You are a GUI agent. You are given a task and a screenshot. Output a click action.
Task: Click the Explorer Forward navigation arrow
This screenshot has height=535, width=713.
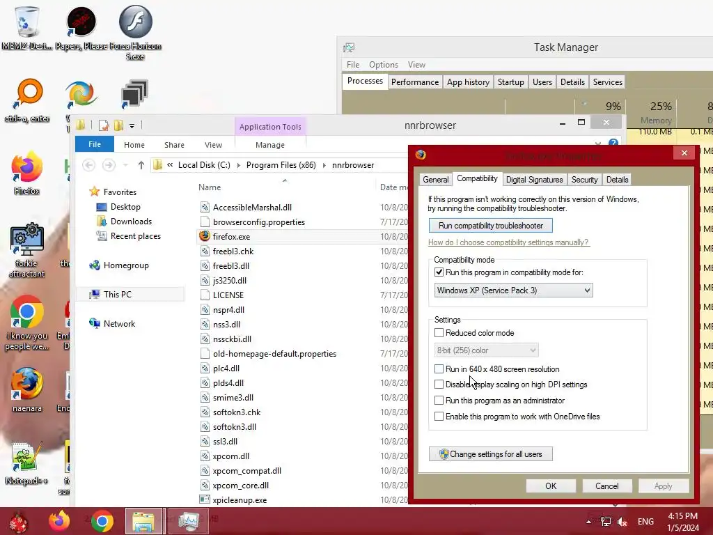(x=109, y=164)
